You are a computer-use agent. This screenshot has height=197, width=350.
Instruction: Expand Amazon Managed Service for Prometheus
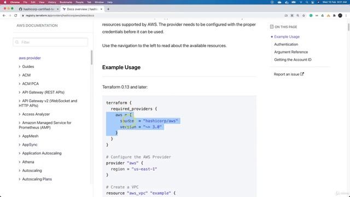coord(45,125)
